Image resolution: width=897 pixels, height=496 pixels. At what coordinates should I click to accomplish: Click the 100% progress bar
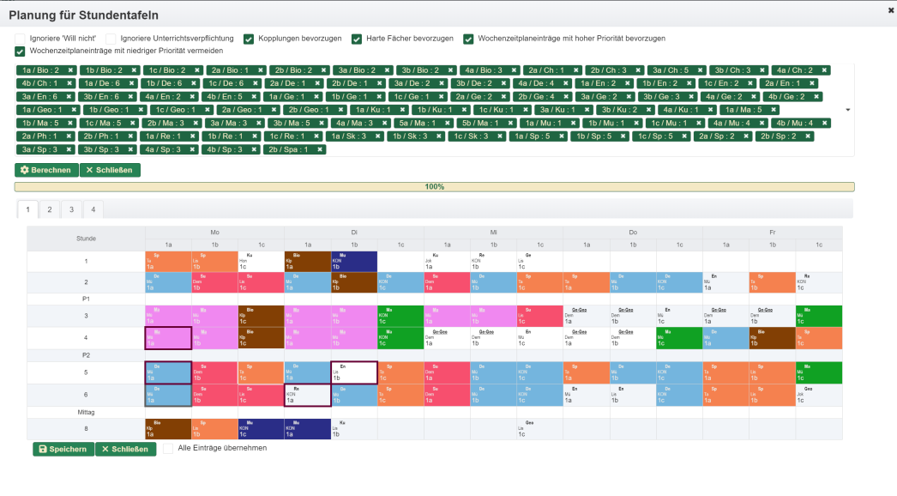pos(434,186)
